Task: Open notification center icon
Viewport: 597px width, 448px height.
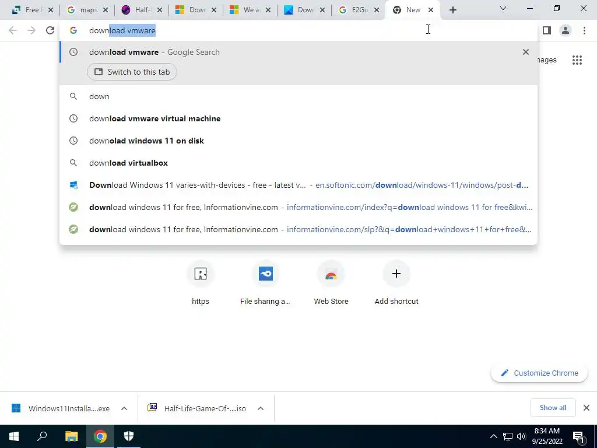Action: click(579, 437)
